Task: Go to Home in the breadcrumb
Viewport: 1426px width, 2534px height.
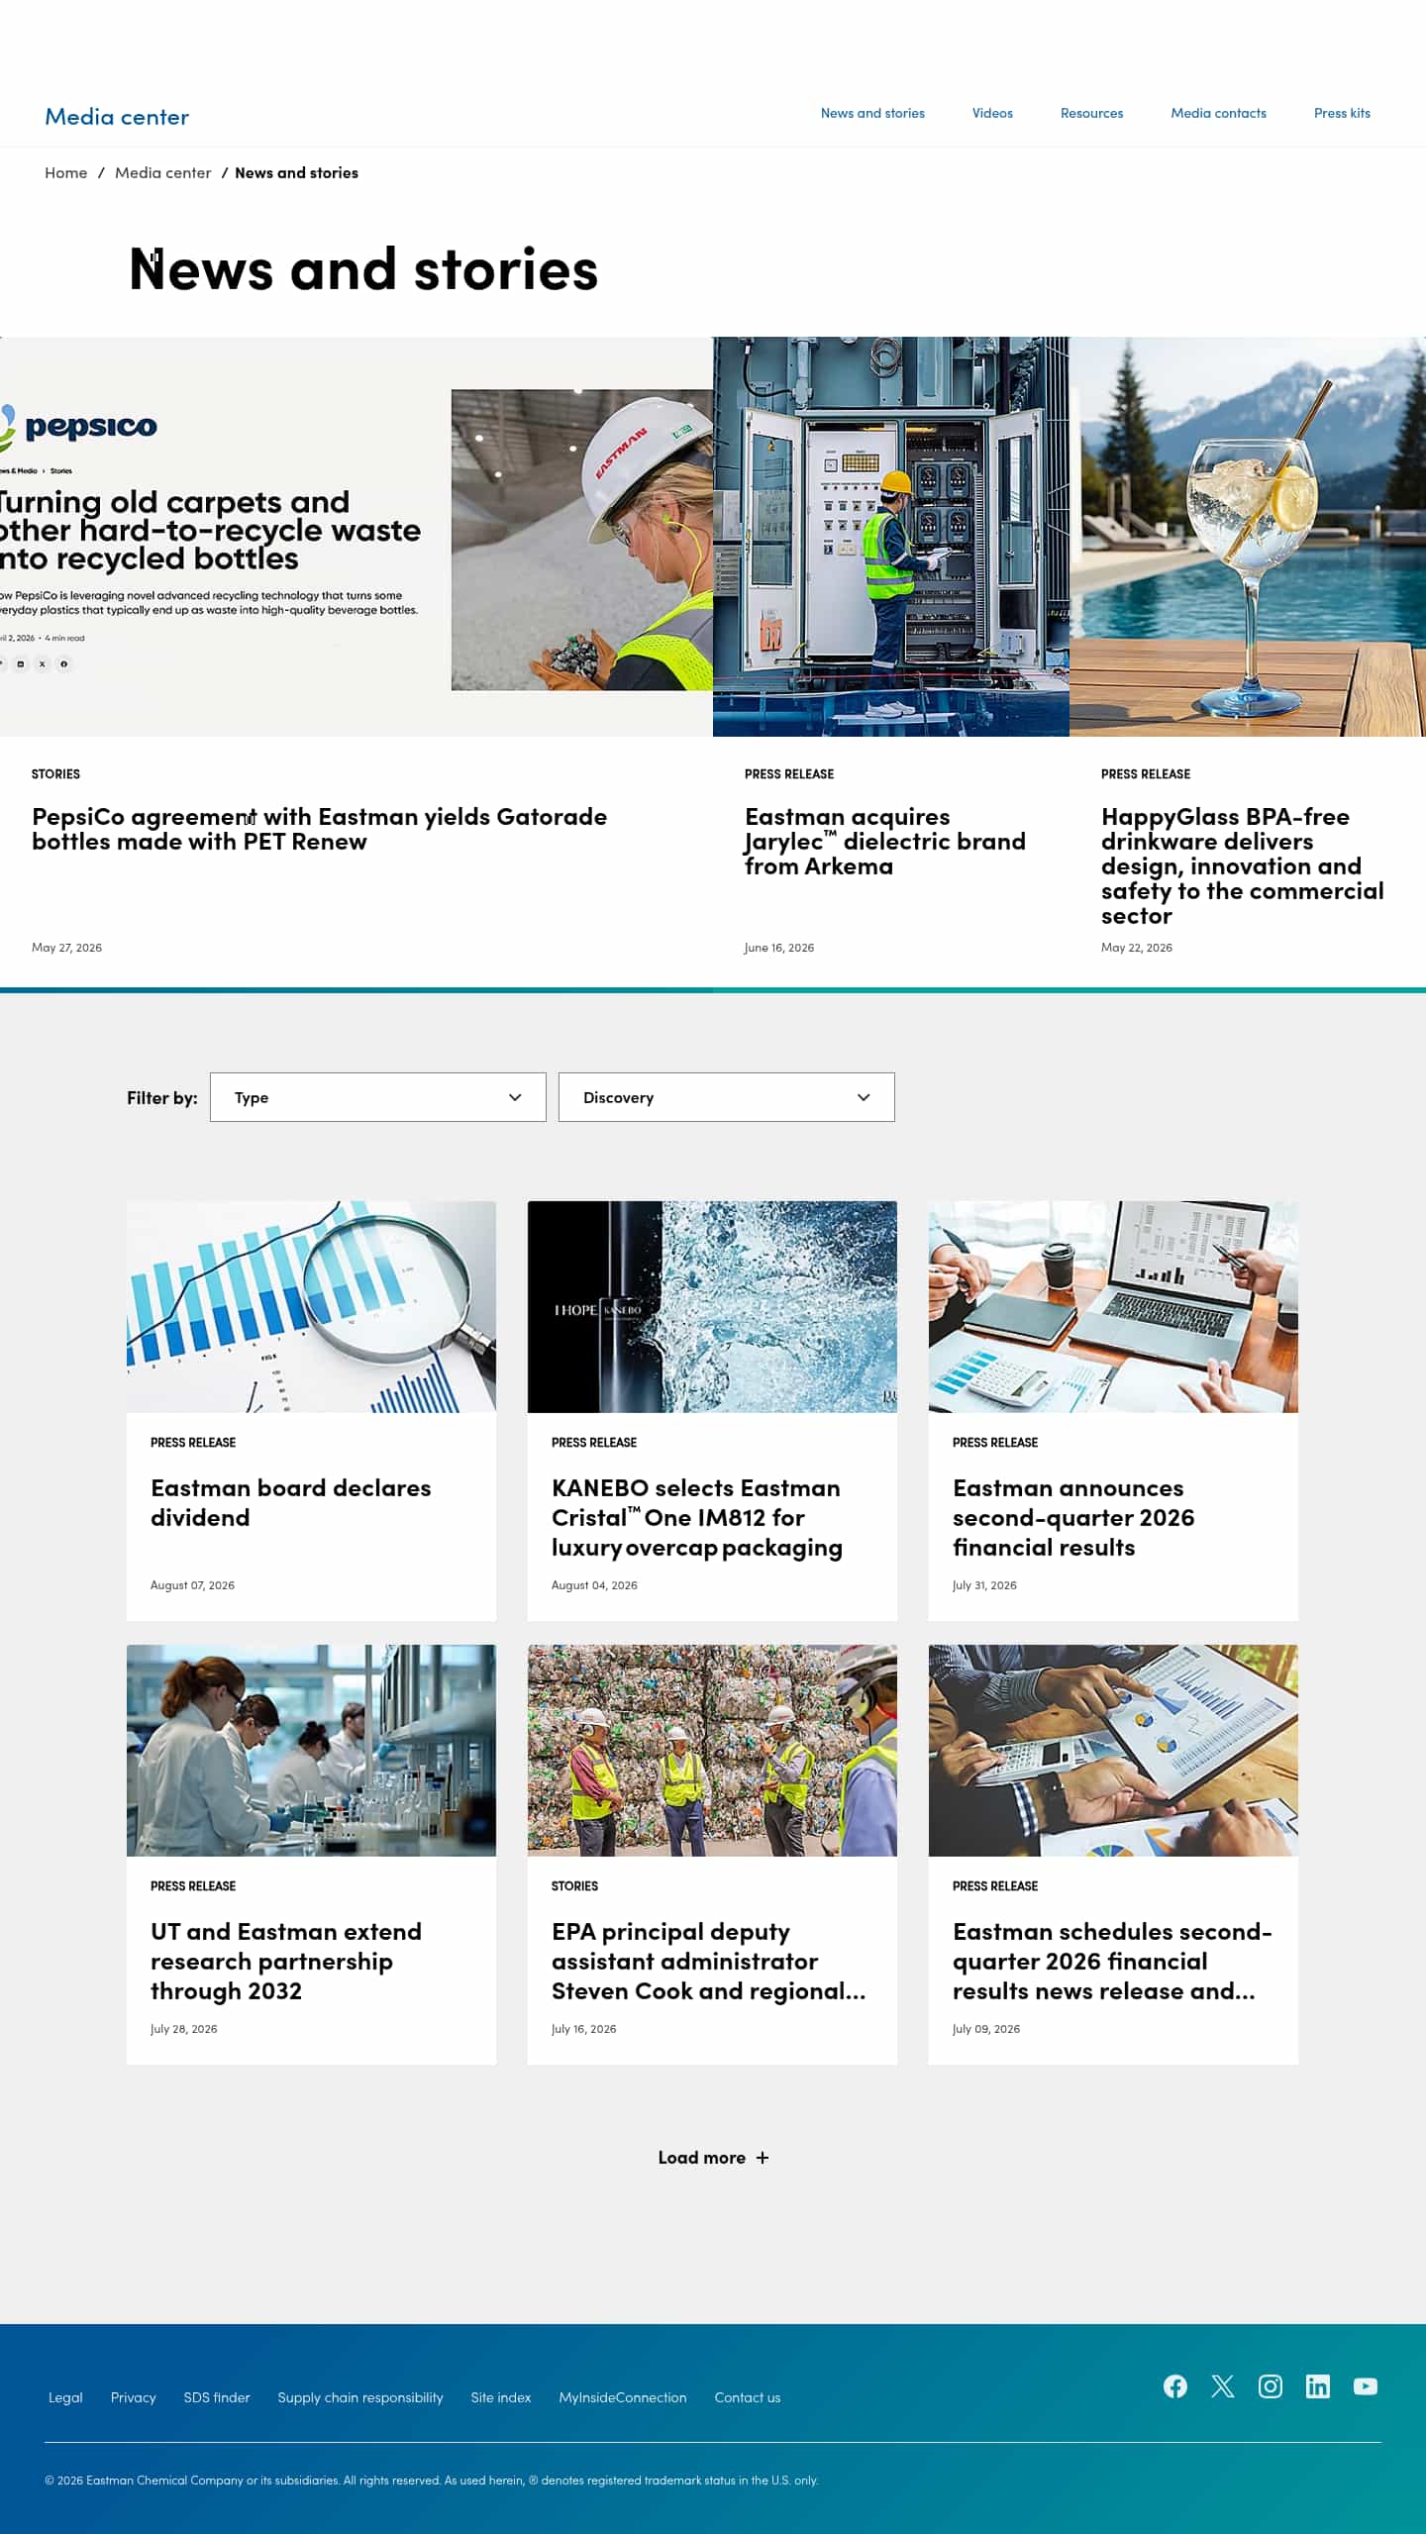Action: tap(65, 172)
